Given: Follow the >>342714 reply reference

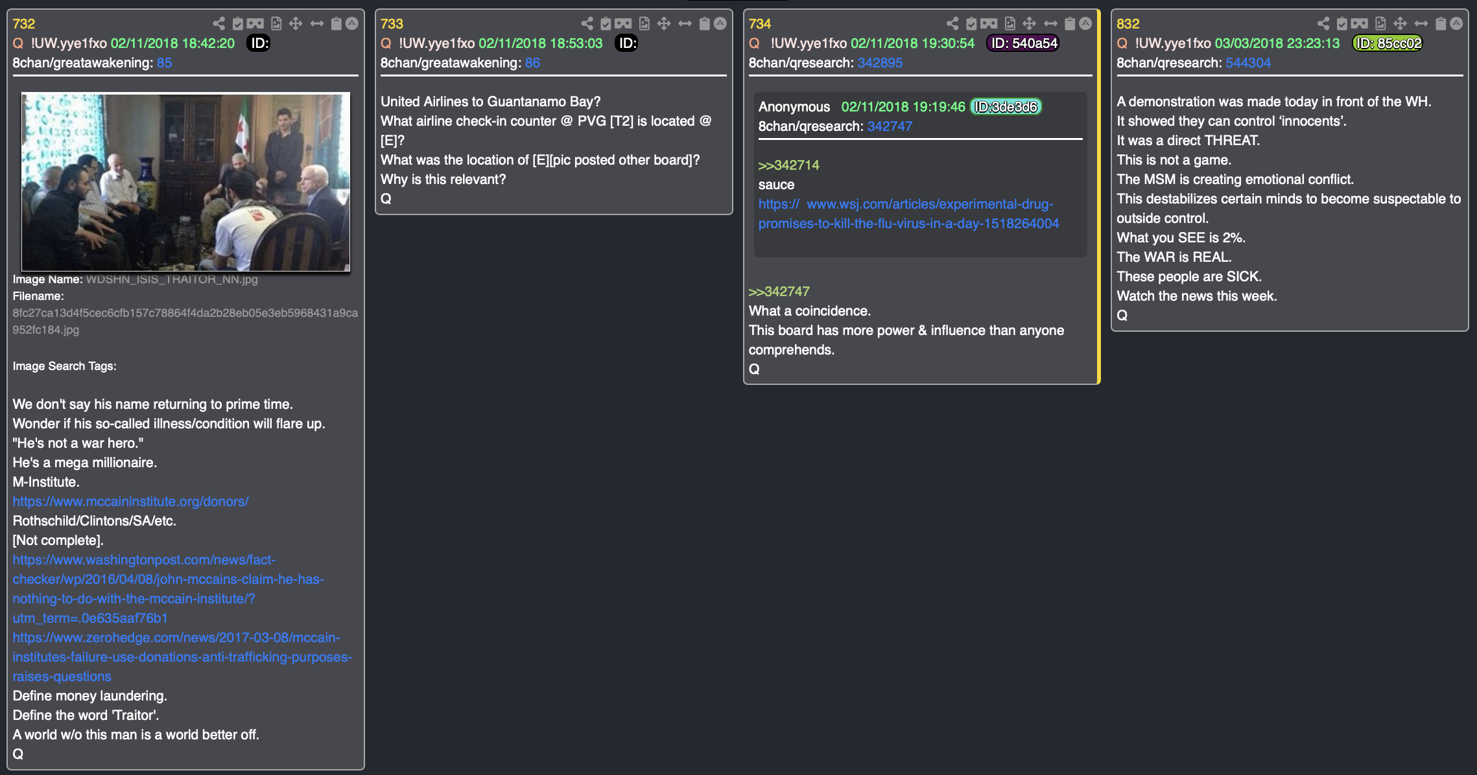Looking at the screenshot, I should point(788,165).
